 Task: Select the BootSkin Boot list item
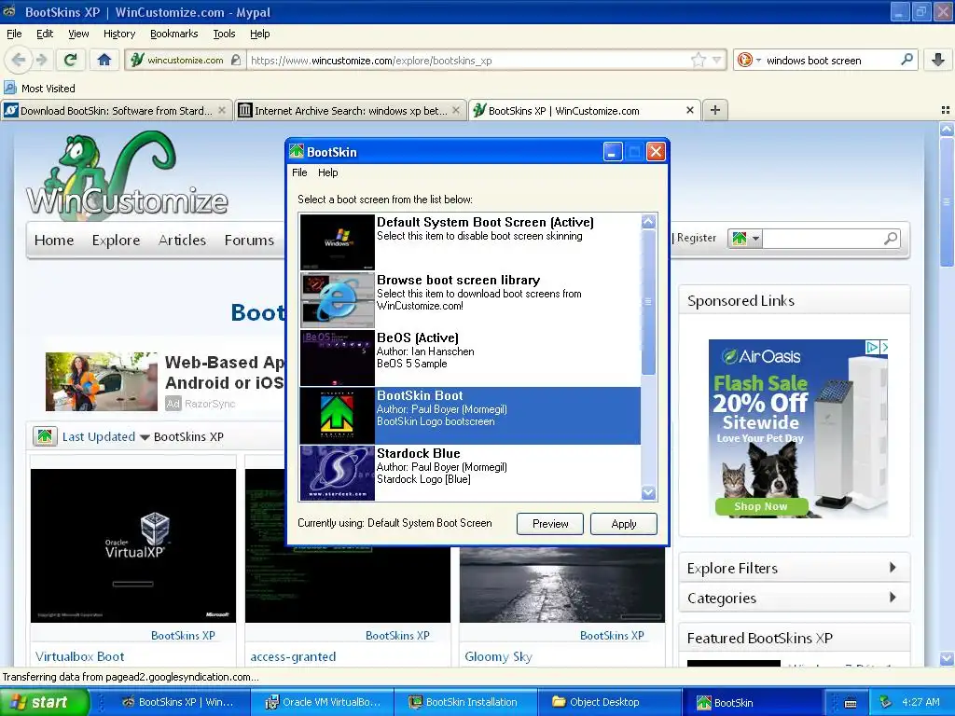(470, 415)
